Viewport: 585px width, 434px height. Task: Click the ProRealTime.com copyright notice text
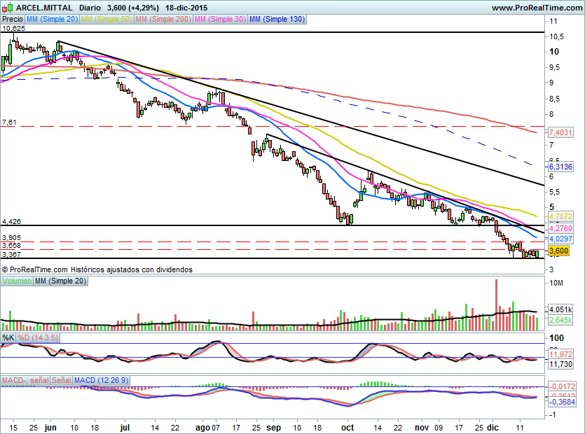97,269
